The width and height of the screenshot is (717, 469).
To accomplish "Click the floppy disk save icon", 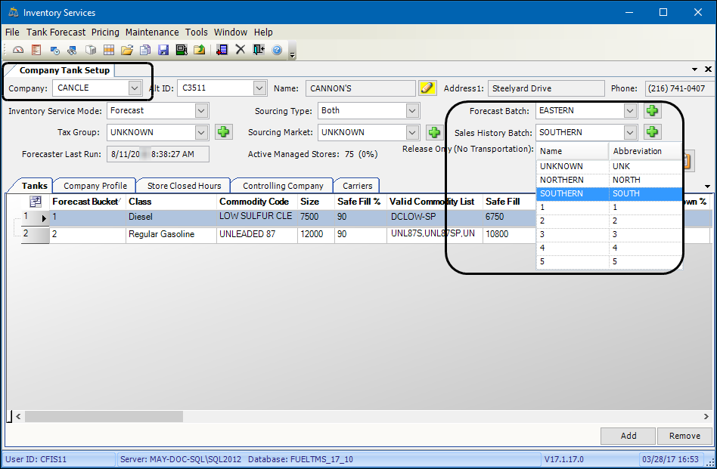I will (163, 50).
